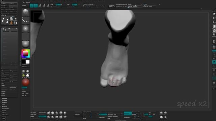Screen dimensions: 216x121
Task: Expand the ArrayMesh sub-palette
Action: [4, 100]
